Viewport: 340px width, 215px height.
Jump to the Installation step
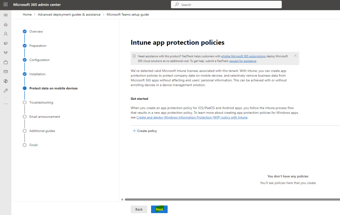point(37,74)
